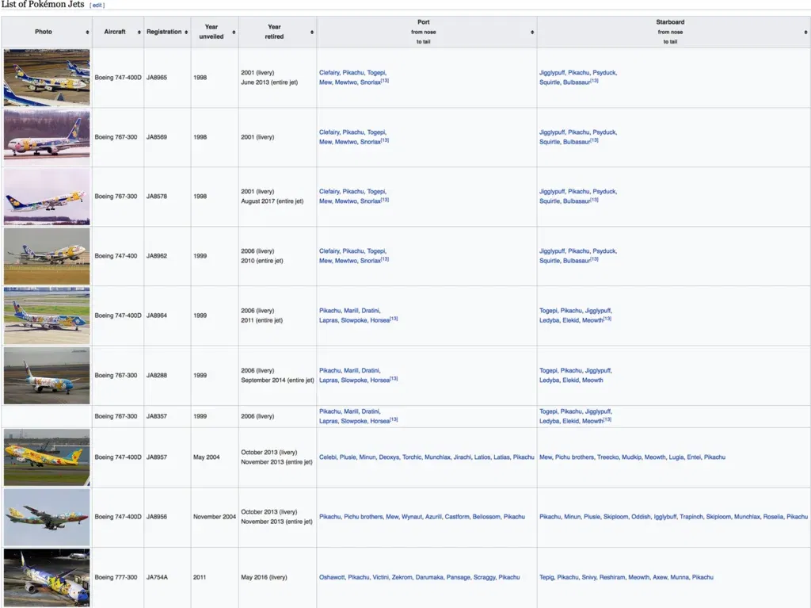Open the Pansage link

[x=459, y=577]
